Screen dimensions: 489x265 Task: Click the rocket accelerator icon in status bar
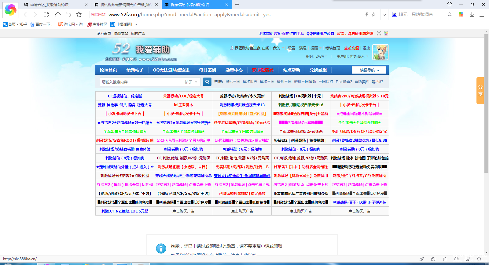(x=421, y=259)
